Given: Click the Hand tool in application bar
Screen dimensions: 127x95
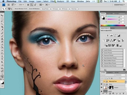Looking at the screenshot, I should pyautogui.click(x=28, y=5).
